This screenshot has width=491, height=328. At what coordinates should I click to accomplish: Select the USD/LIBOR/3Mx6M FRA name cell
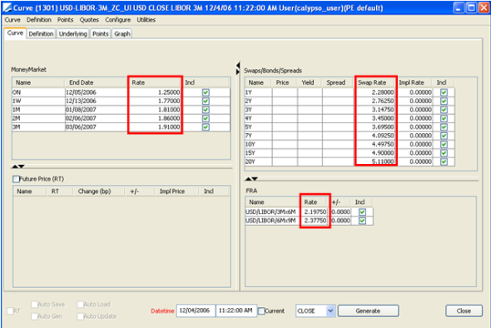pos(272,212)
